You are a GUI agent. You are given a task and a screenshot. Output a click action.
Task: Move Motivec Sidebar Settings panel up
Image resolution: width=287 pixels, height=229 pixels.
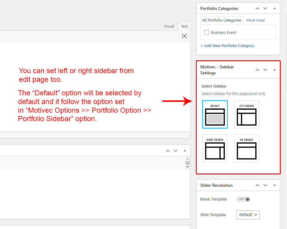(257, 70)
